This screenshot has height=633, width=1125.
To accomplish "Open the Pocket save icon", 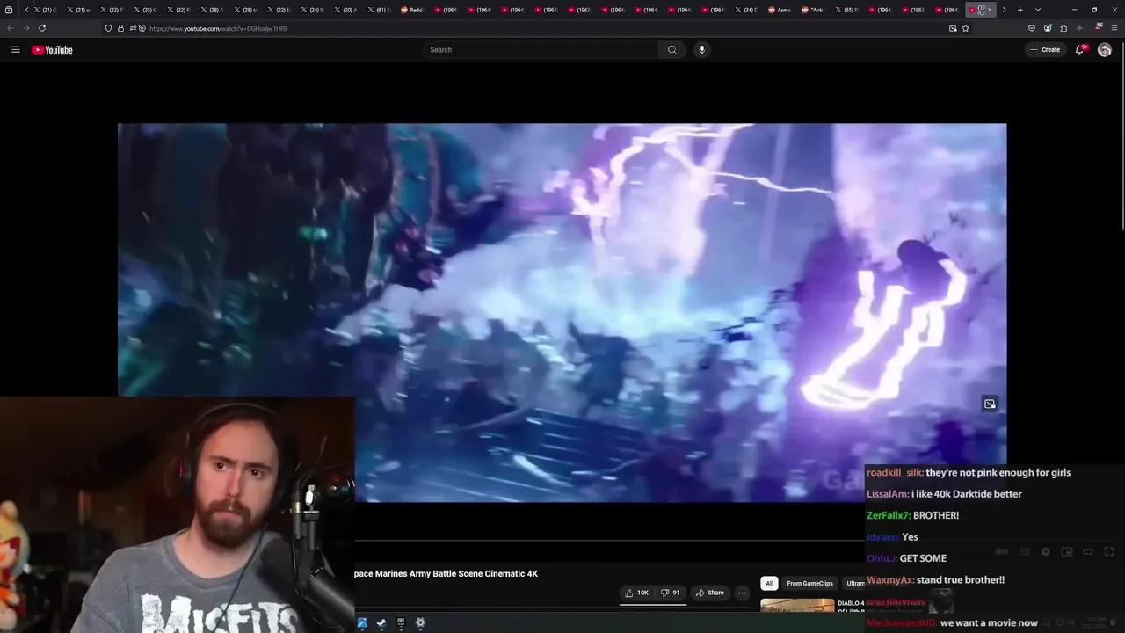I will (x=1032, y=28).
